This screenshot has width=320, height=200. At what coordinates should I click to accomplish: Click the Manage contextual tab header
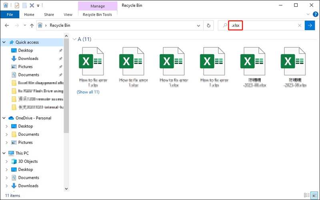point(98,6)
